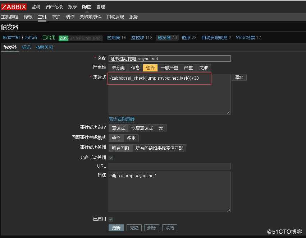Click the zabbix host breadcrumb link
306x238 pixels.
point(31,37)
